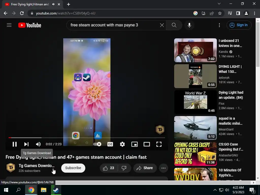Viewport: 260px width, 195px height.
Task: Sign in to YouTube
Action: (x=239, y=25)
